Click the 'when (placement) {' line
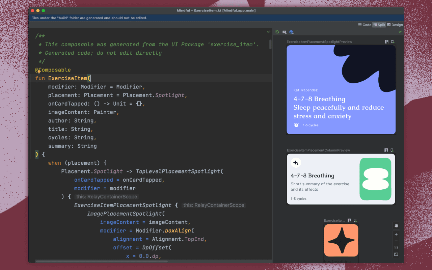The width and height of the screenshot is (432, 270). (77, 163)
